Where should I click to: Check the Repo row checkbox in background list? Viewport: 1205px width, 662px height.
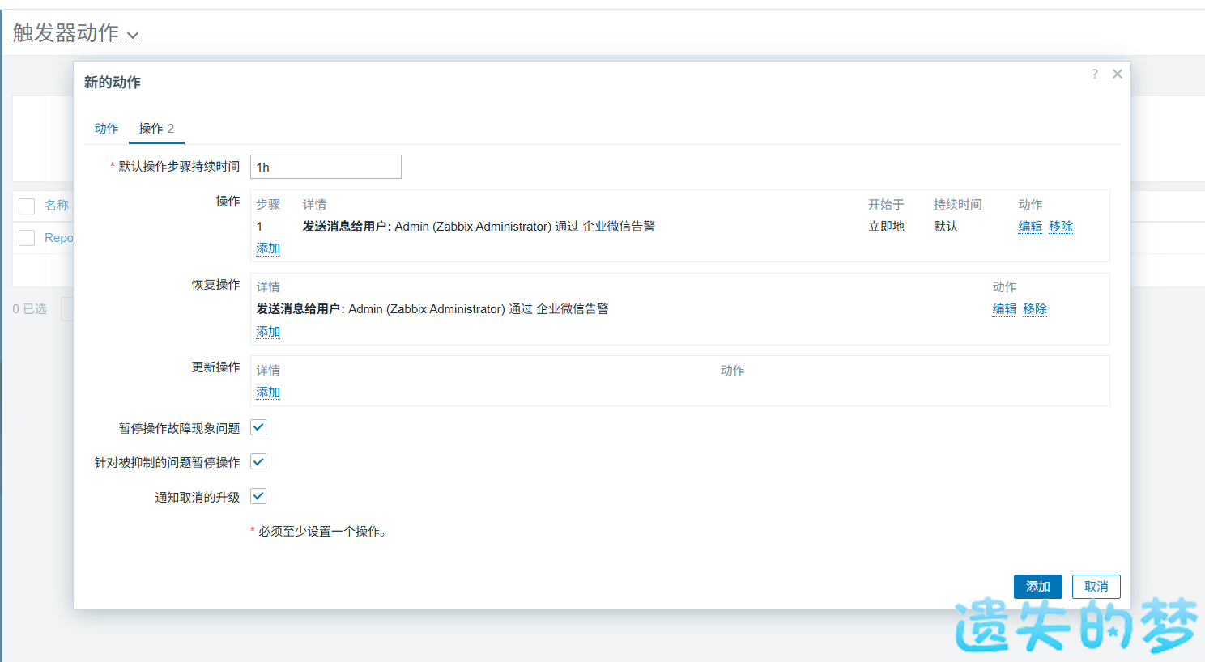pyautogui.click(x=27, y=238)
